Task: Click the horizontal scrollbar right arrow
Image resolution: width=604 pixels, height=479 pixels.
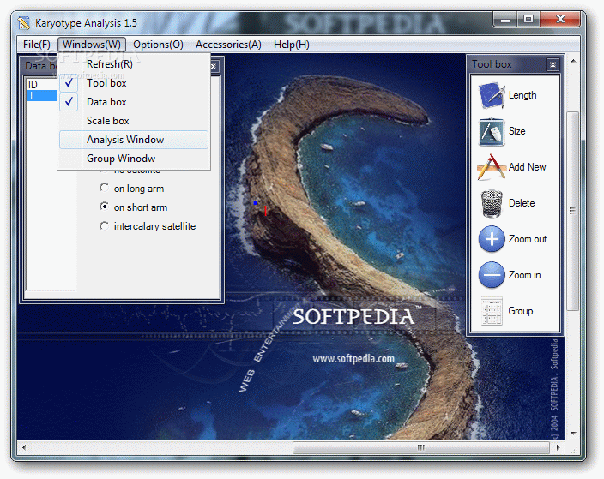Action: click(x=558, y=447)
